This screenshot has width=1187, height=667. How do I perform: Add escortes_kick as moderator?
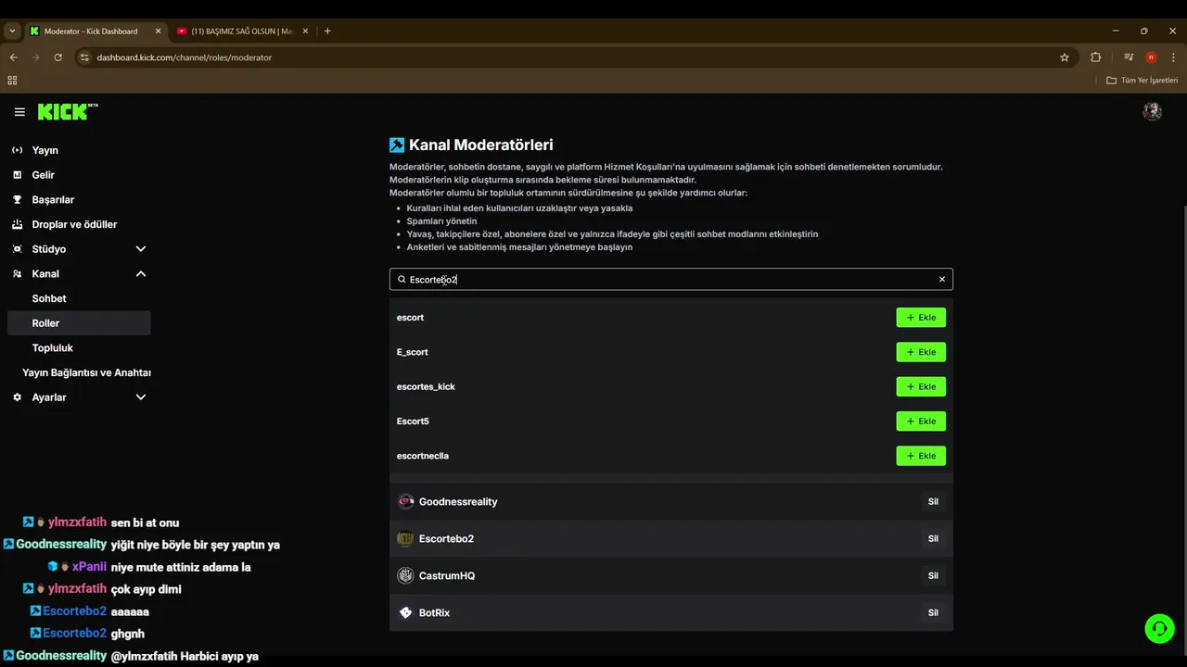(920, 386)
